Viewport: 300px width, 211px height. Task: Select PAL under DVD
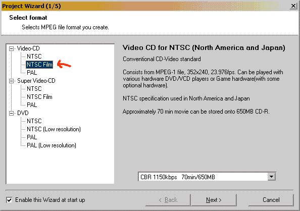(32, 137)
